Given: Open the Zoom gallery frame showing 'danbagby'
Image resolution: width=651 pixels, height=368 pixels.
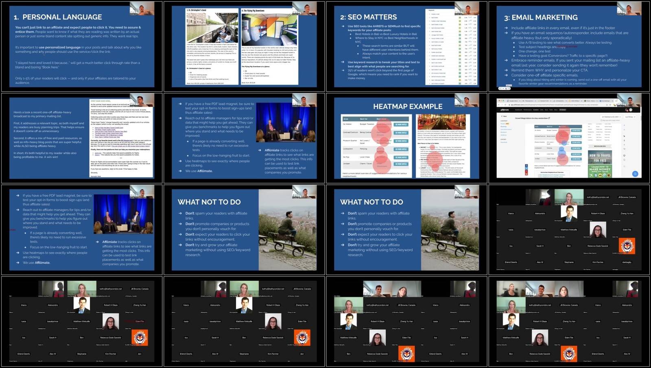Looking at the screenshot, I should coord(569,229).
